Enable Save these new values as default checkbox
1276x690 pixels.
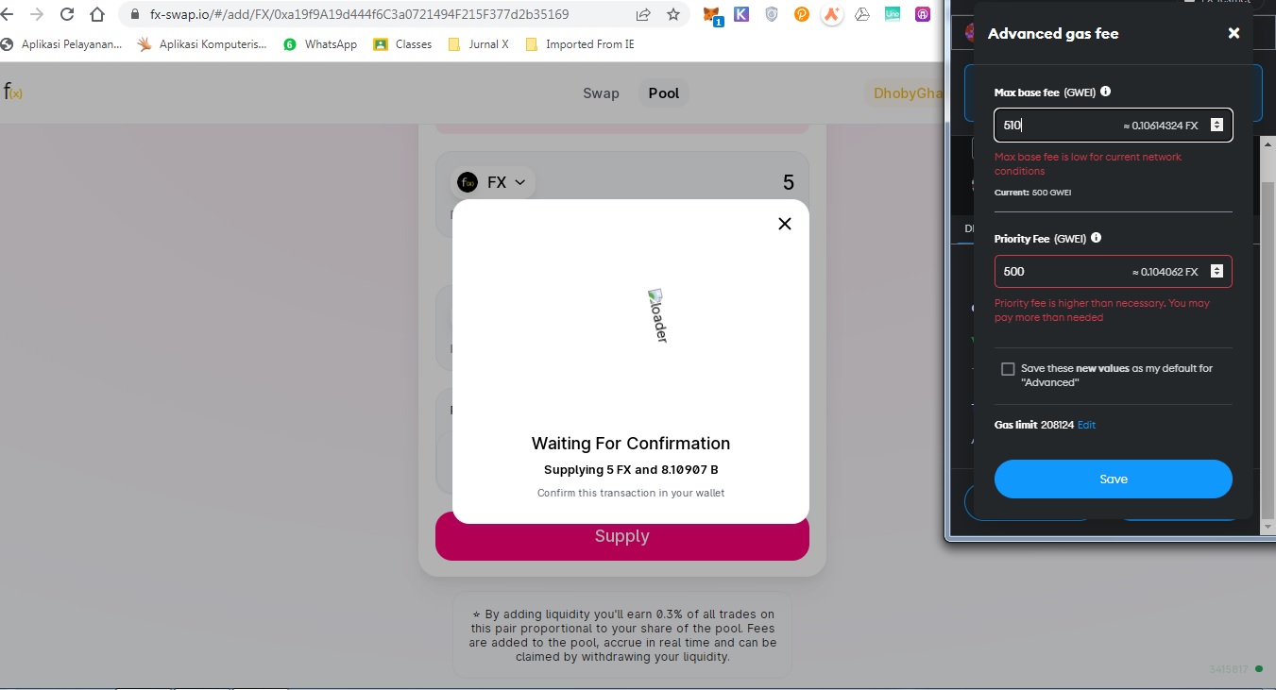[1008, 369]
